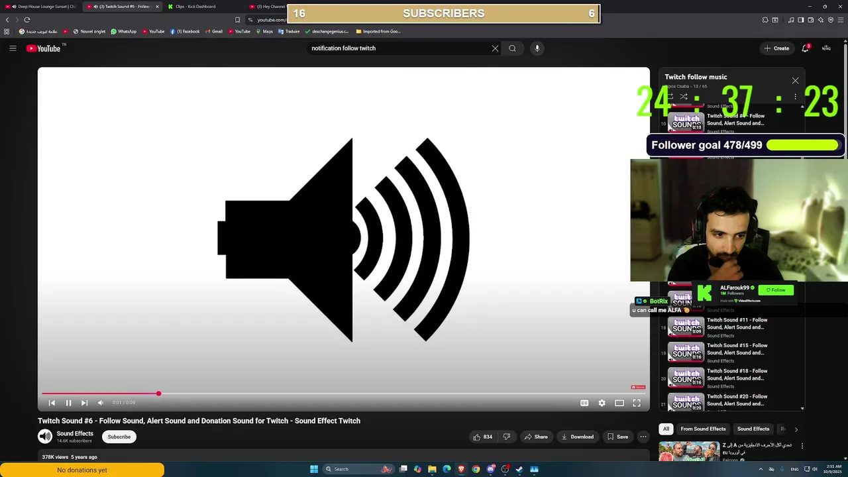
Task: Save the video to a playlist
Action: point(617,437)
